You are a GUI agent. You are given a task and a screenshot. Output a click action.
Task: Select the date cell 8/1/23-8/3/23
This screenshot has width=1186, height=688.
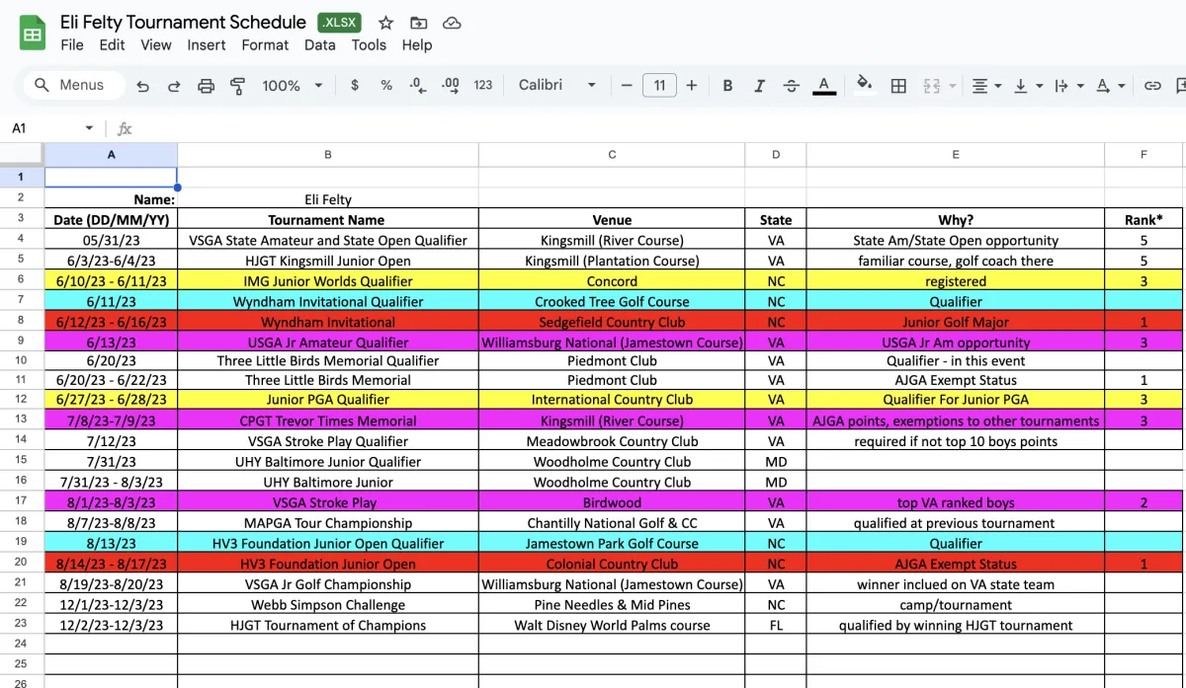[111, 502]
